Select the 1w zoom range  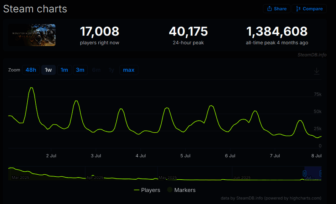[48, 70]
